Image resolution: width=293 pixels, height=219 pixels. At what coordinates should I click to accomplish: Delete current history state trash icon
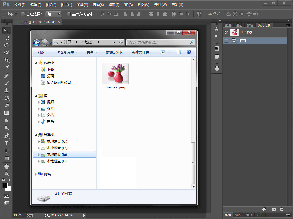(x=282, y=209)
